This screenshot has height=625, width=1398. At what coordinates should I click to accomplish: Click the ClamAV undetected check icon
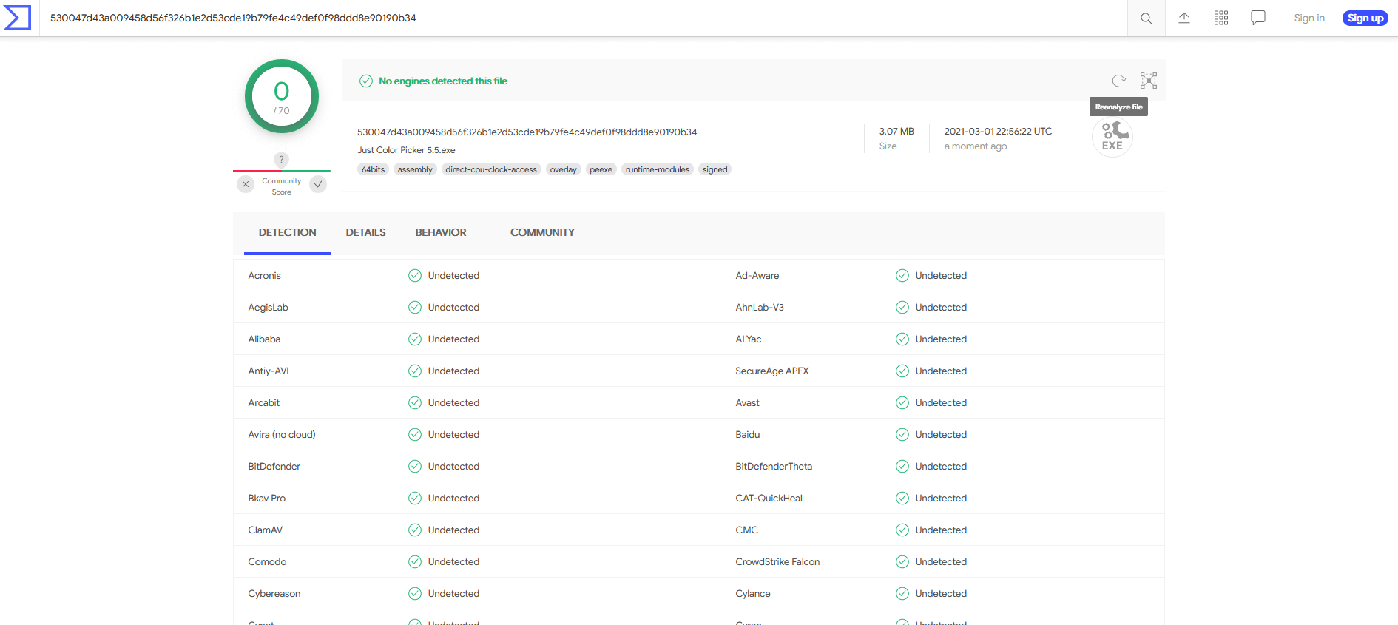[415, 530]
